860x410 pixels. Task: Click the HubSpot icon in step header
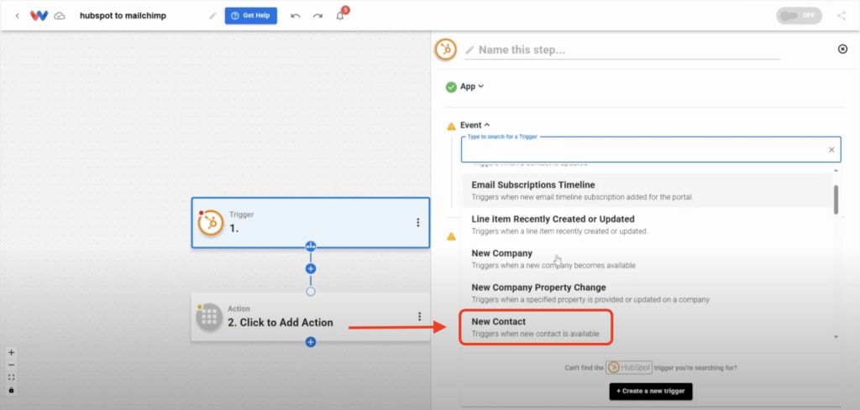[x=446, y=49]
